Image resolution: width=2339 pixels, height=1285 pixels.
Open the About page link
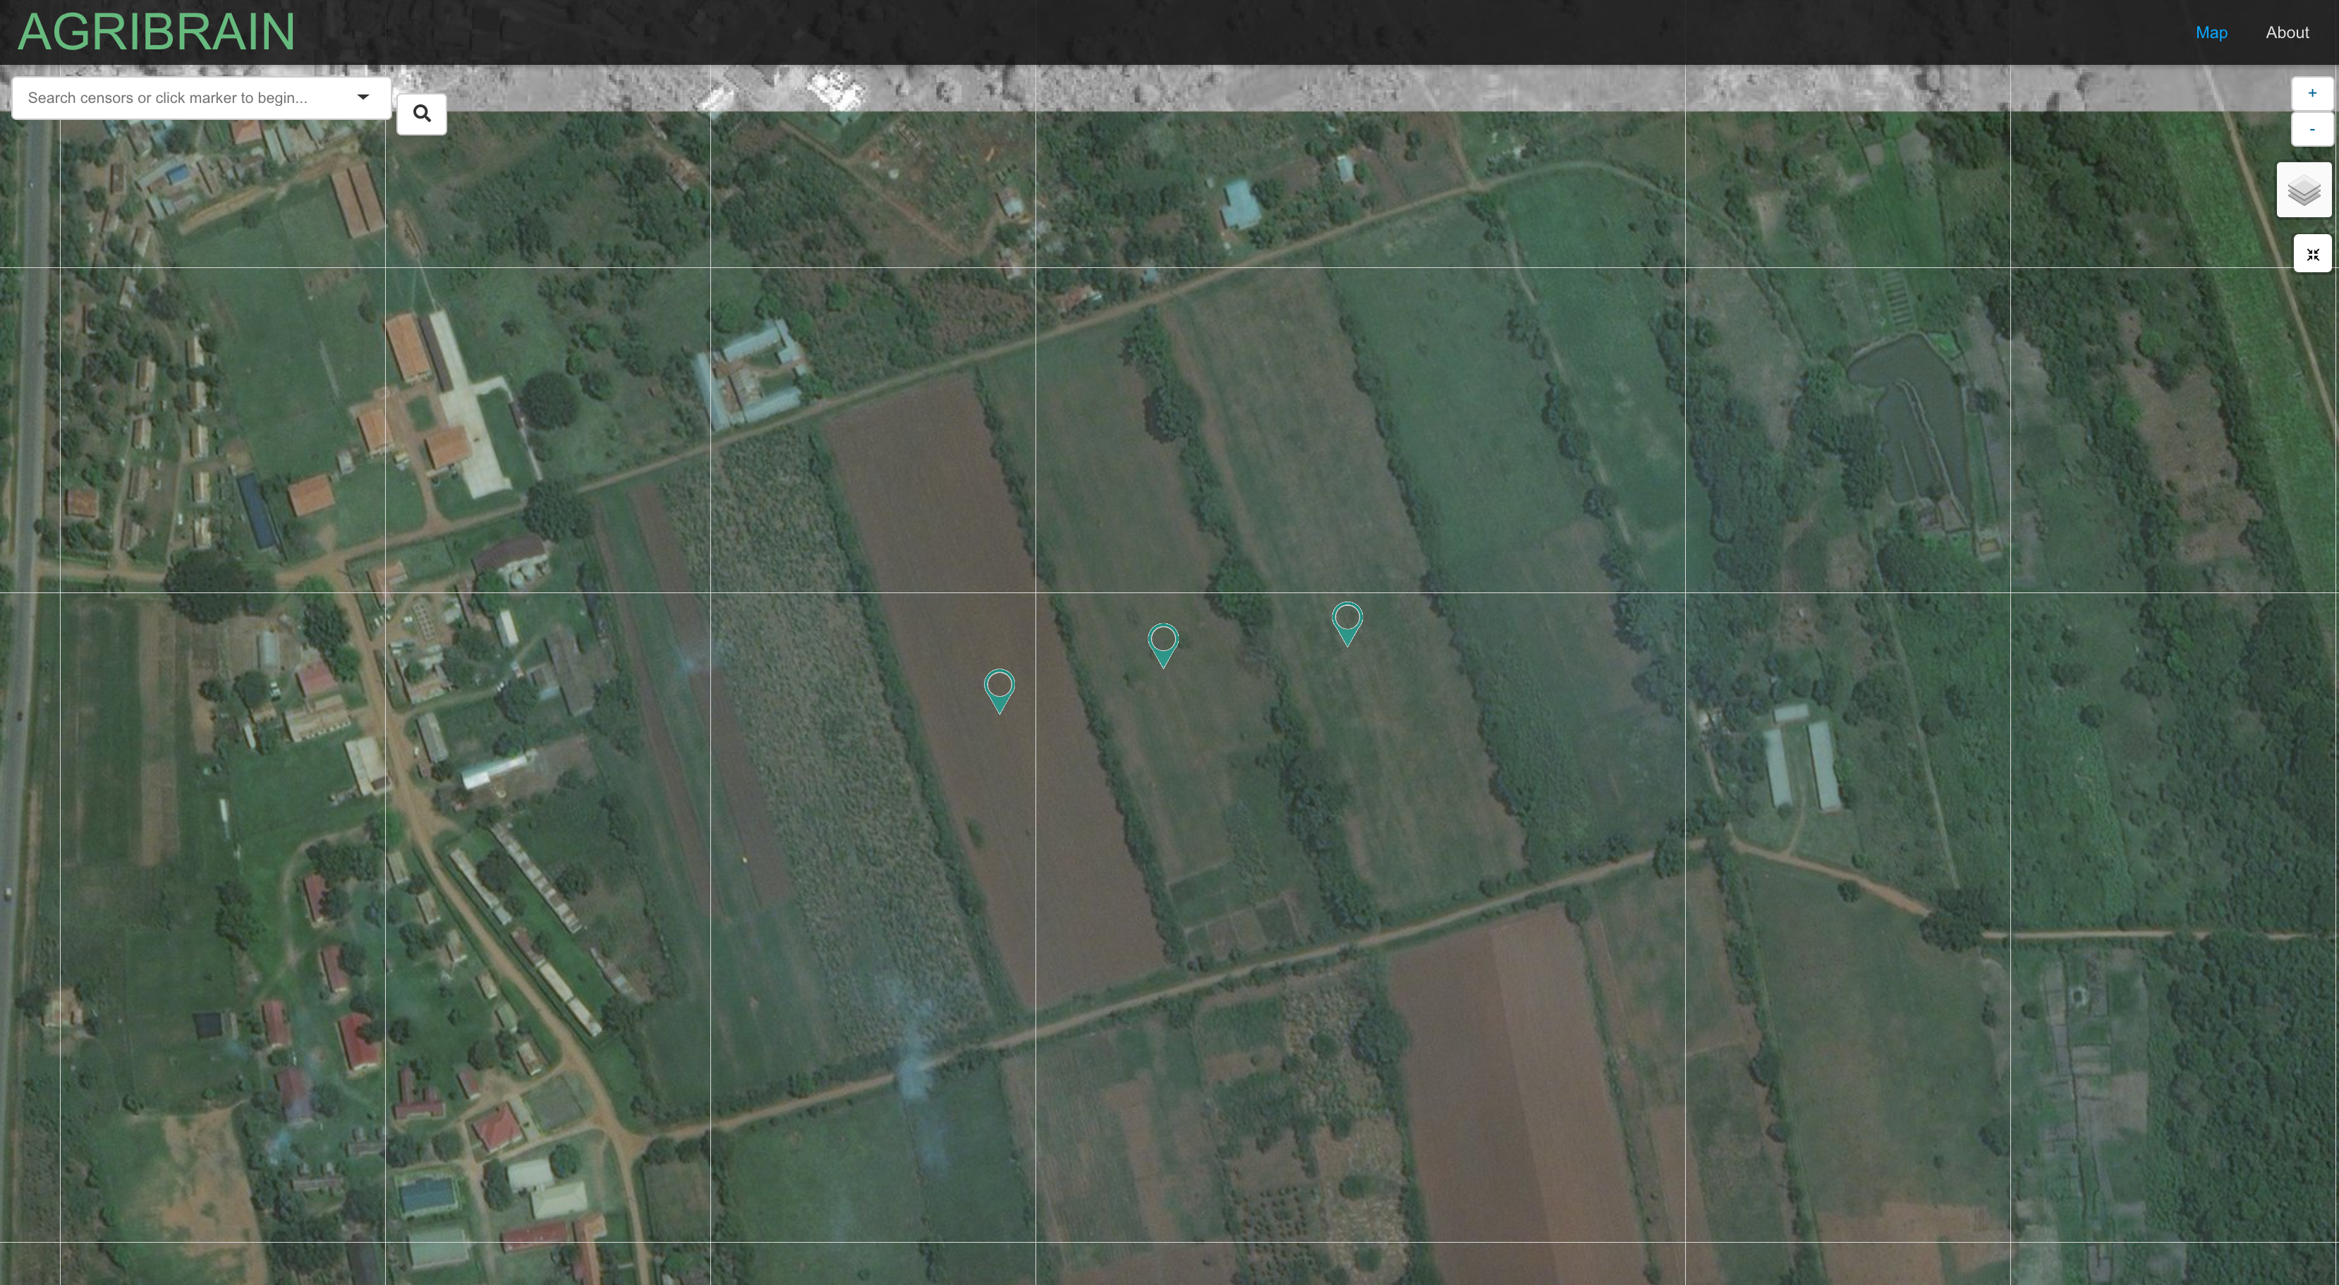[x=2286, y=32]
